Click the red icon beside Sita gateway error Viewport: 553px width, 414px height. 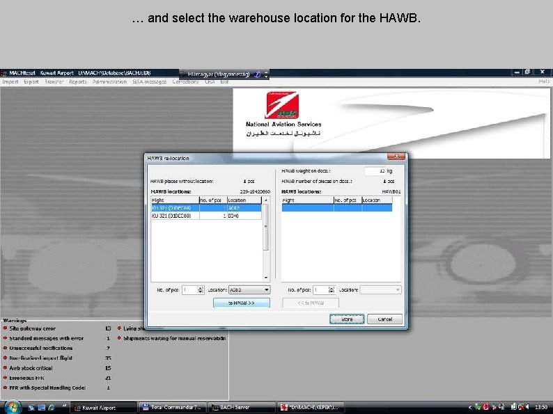coord(6,328)
